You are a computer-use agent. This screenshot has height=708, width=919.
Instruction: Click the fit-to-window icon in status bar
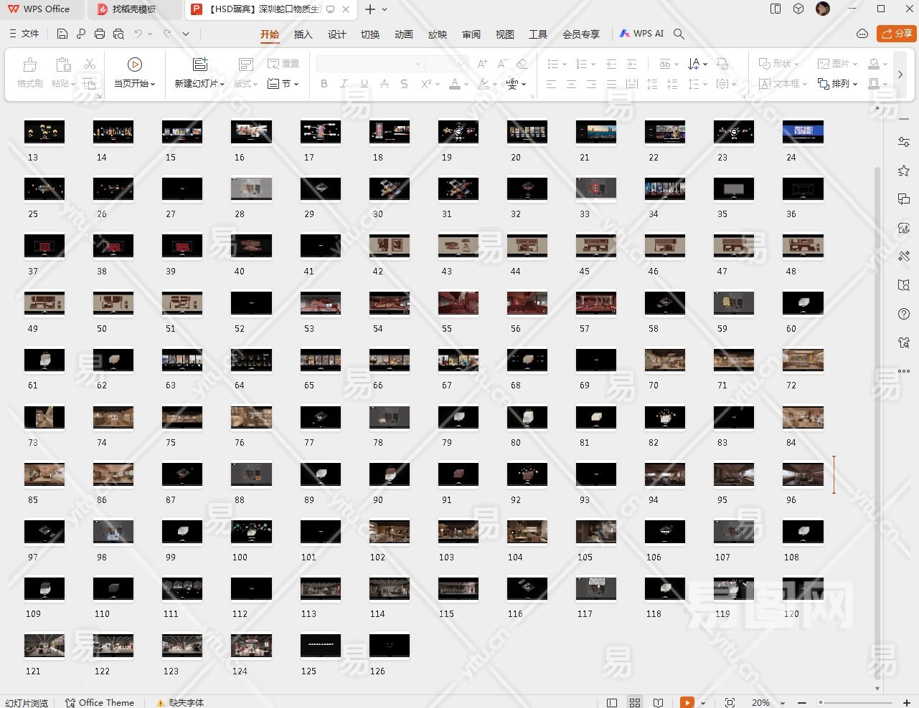coord(730,702)
